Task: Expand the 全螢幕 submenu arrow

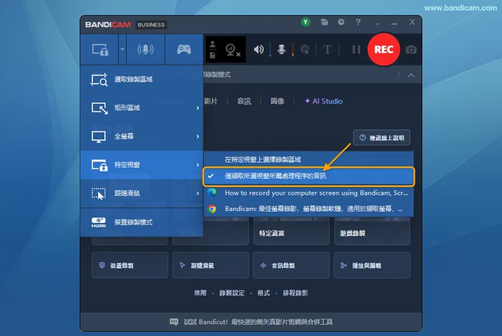Action: click(198, 136)
